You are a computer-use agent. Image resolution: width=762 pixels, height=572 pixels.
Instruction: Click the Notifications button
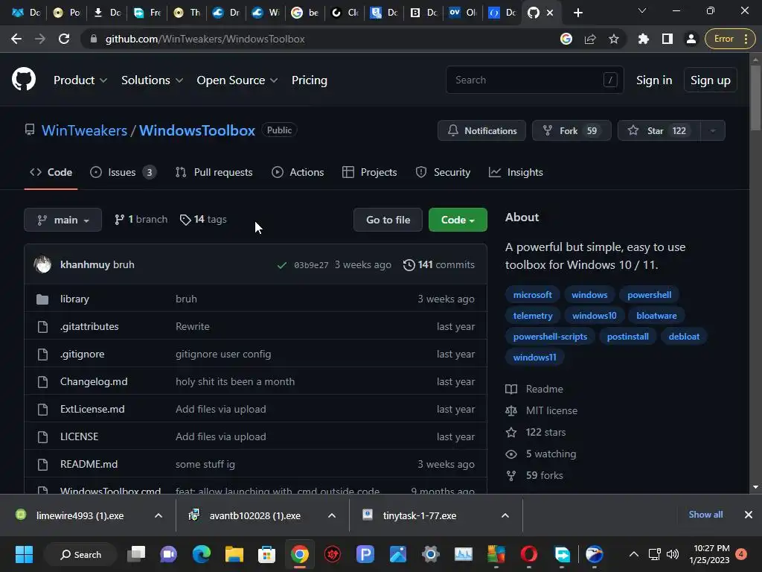(481, 130)
